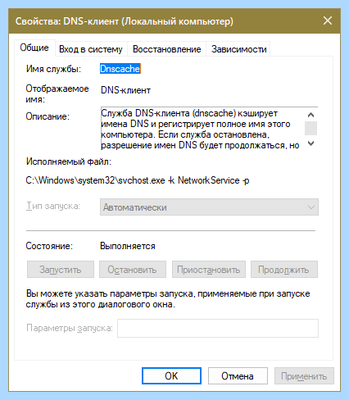Click the highlighted Dnscache service name
Screen dimensions: 349x400
pos(120,69)
